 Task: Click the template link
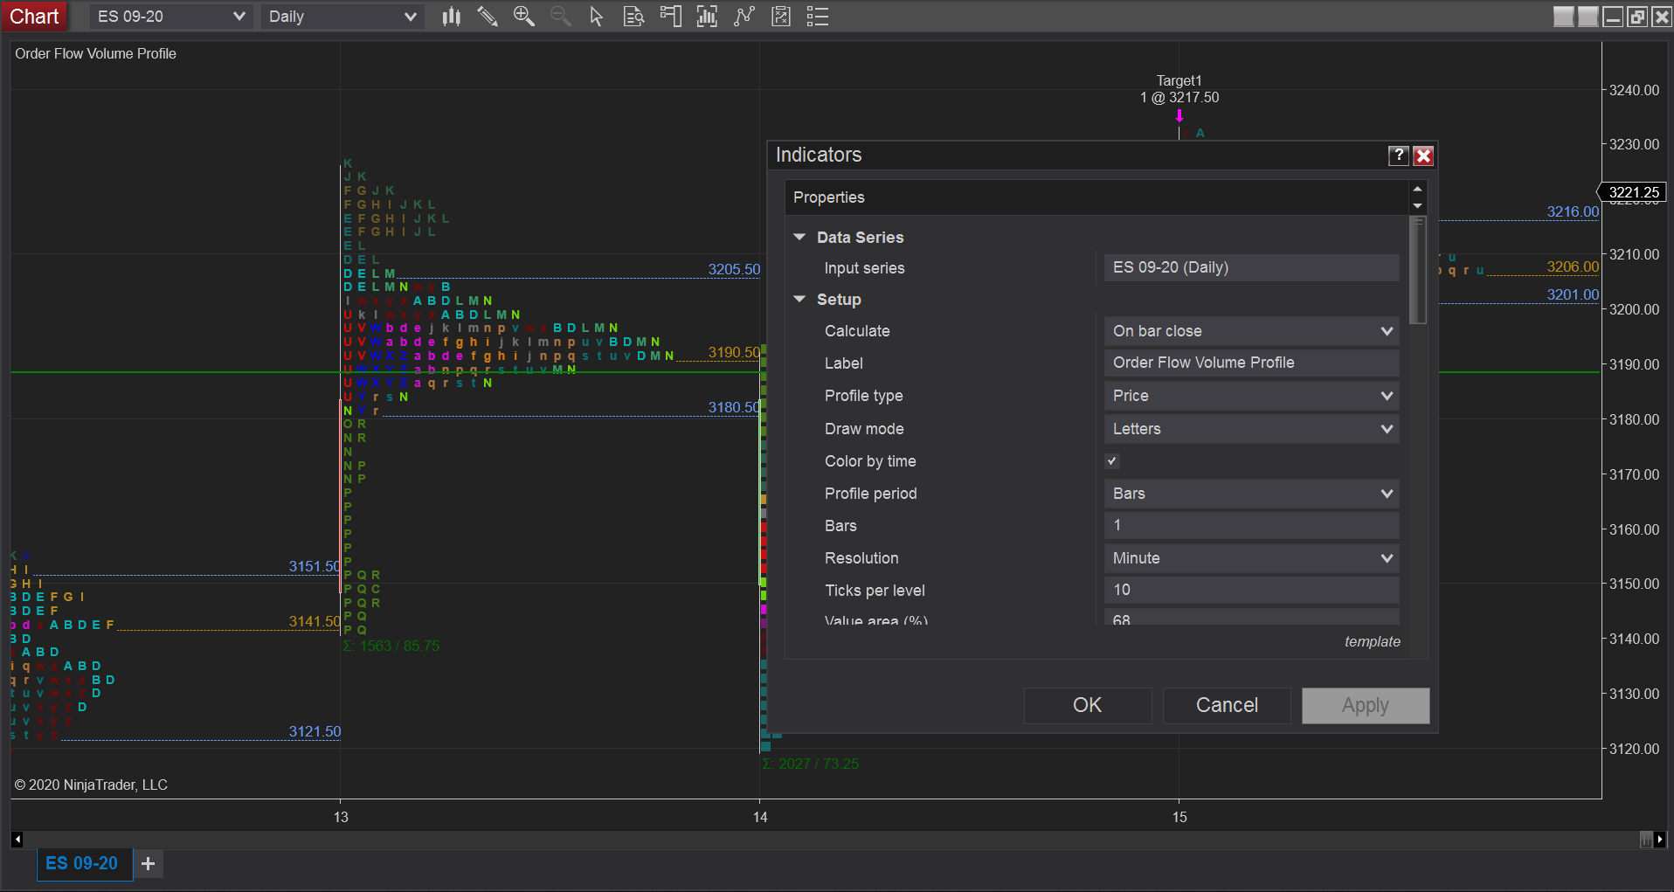pos(1372,641)
